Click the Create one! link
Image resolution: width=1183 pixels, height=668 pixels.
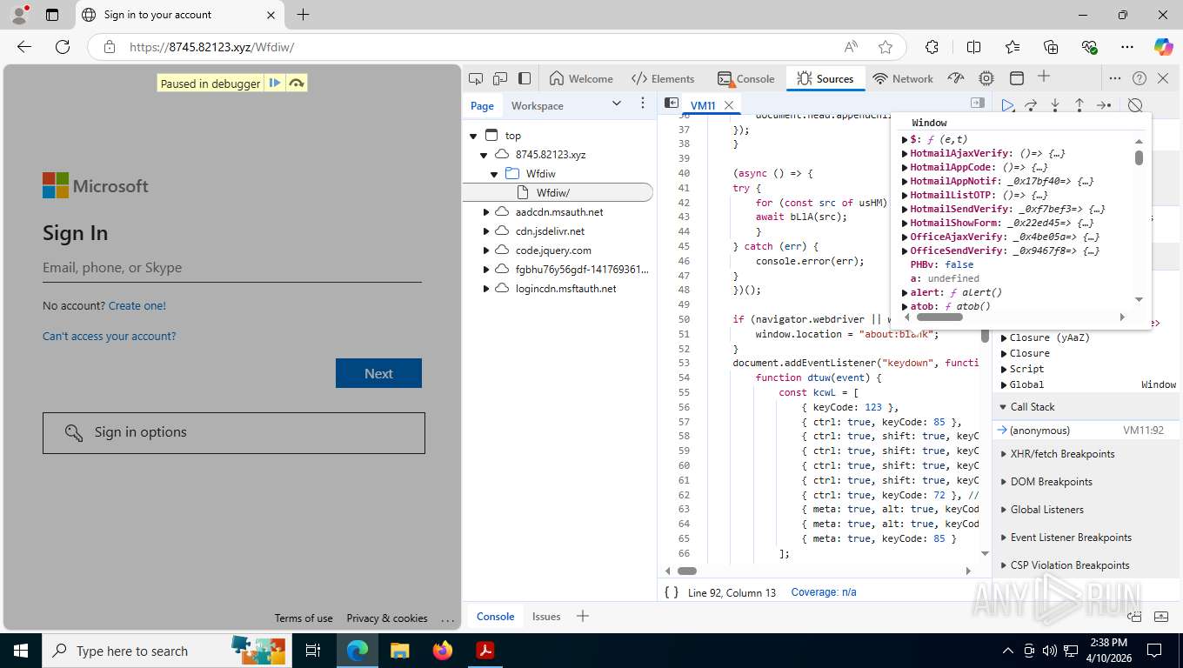coord(137,305)
